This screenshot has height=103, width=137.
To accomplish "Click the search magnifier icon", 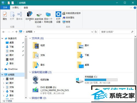I will pyautogui.click(x=132, y=32).
